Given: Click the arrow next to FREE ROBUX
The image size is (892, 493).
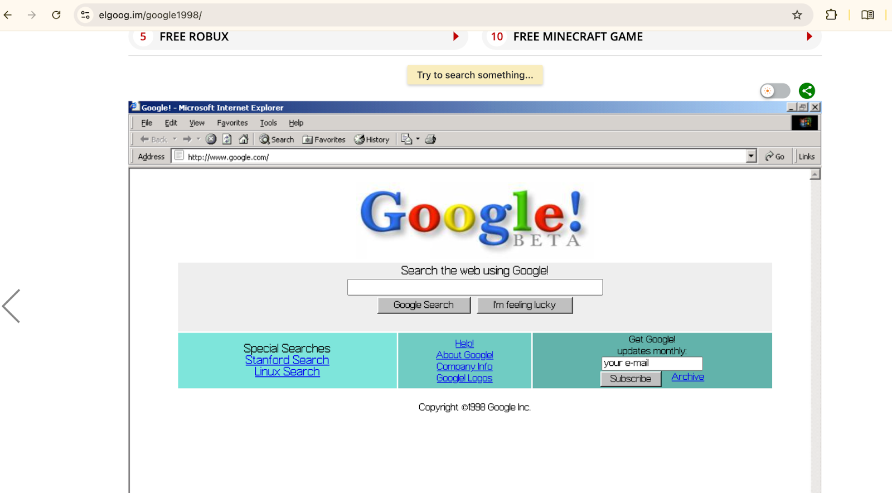Looking at the screenshot, I should tap(455, 36).
